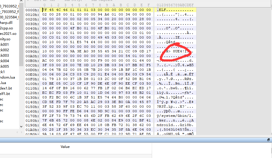Select the 00_323584_f file entry
This screenshot has width=272, height=158.
pyautogui.click(x=9, y=17)
